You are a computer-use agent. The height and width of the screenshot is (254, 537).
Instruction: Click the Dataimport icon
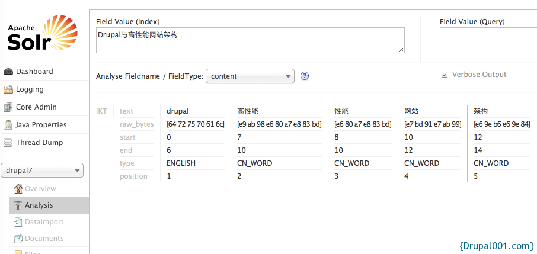point(18,222)
